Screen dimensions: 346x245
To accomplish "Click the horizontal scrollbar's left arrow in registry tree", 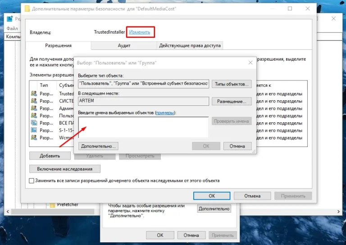I will [x=8, y=212].
